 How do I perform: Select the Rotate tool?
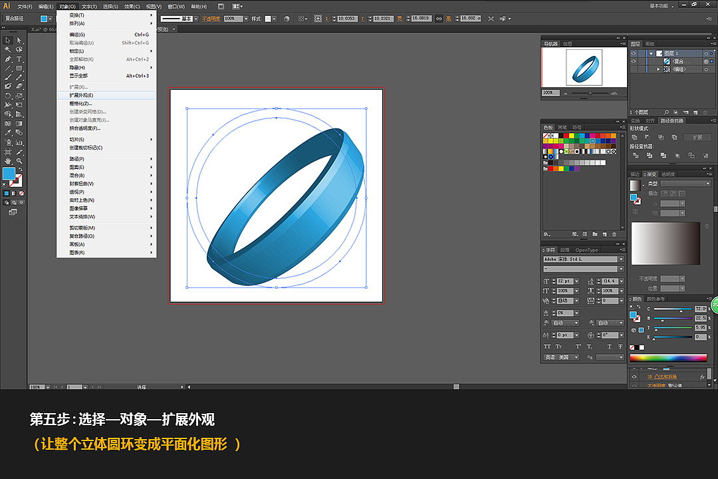tap(8, 96)
